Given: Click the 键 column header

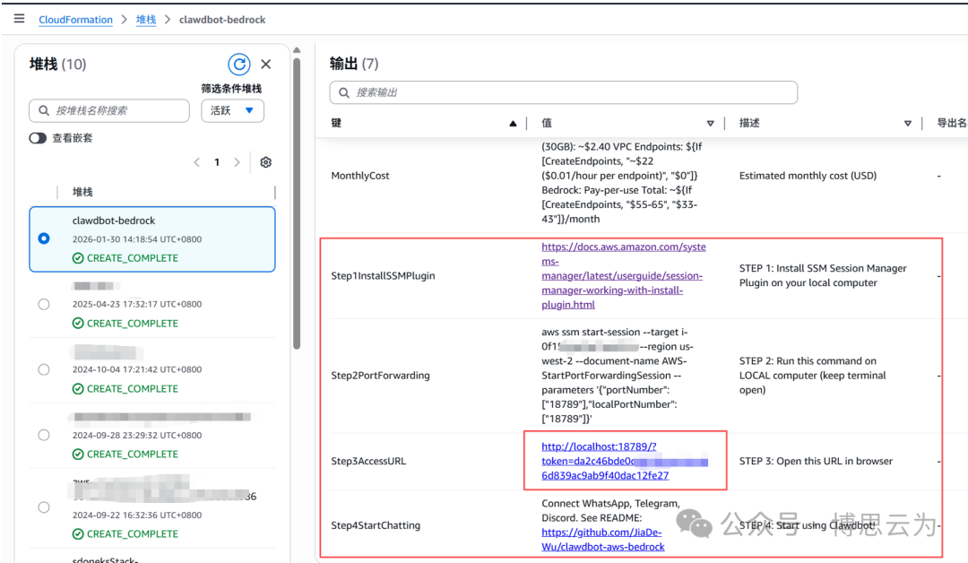Looking at the screenshot, I should [x=336, y=123].
